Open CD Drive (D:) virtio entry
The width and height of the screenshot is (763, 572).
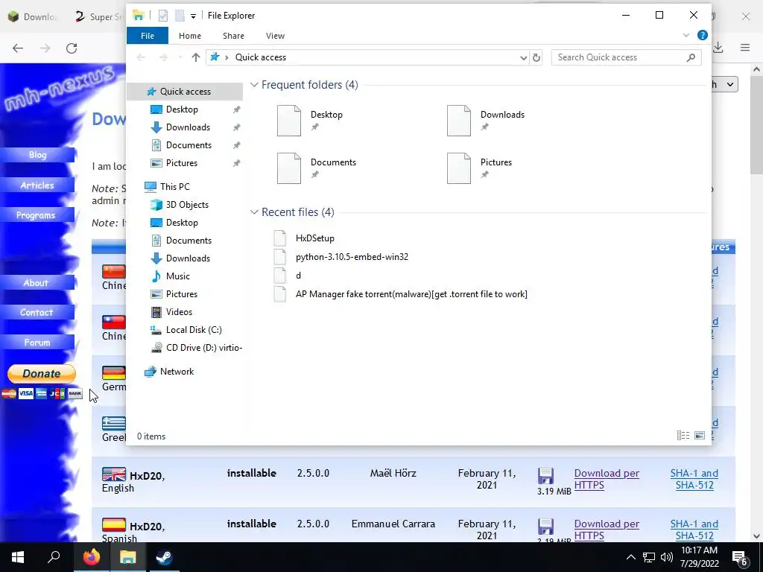[x=204, y=348]
